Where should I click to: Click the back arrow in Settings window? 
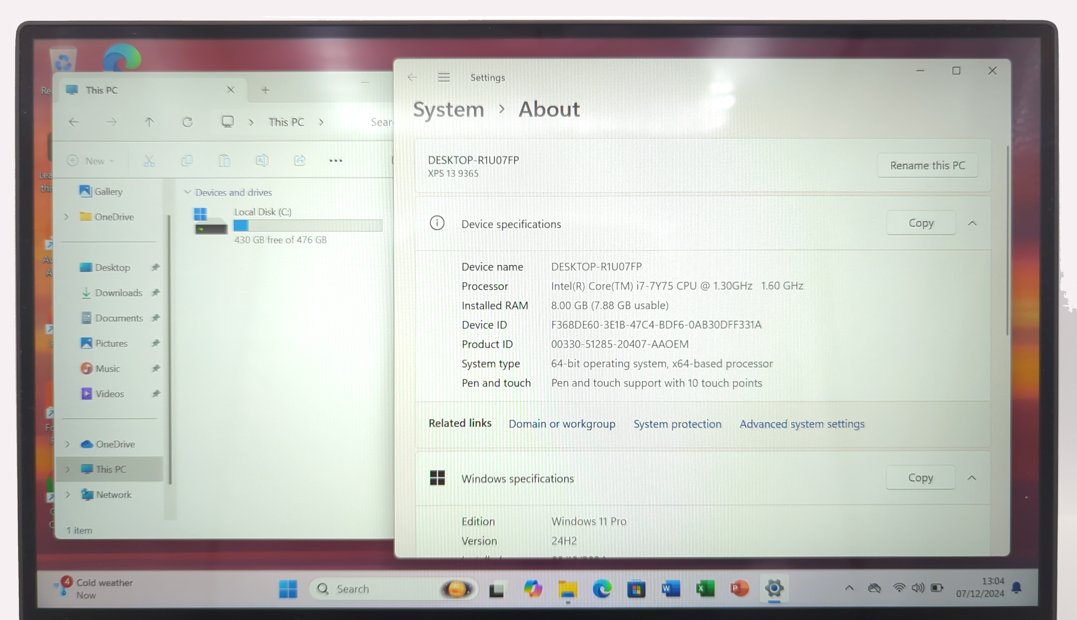click(x=412, y=78)
